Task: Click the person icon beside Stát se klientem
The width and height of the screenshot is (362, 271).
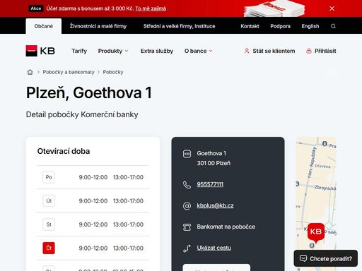Action: coord(247,51)
